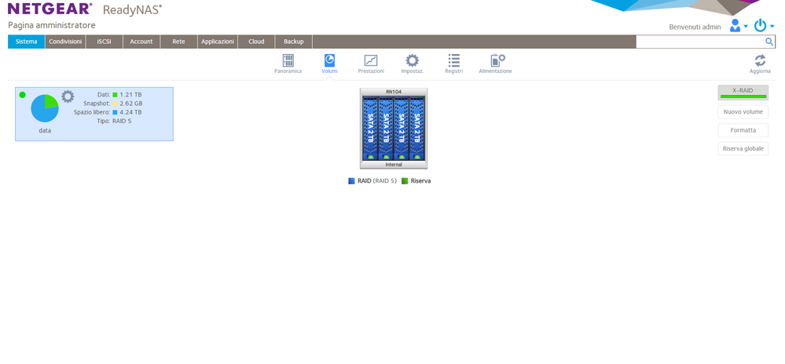
Task: Click the Riserva globale button
Action: (743, 148)
